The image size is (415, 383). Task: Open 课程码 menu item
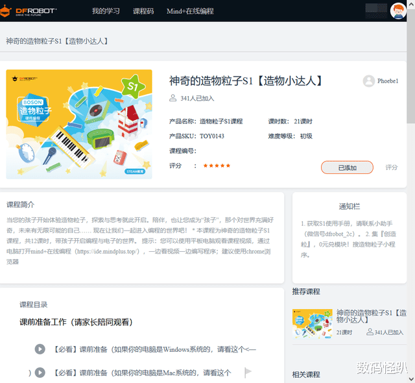coord(143,11)
